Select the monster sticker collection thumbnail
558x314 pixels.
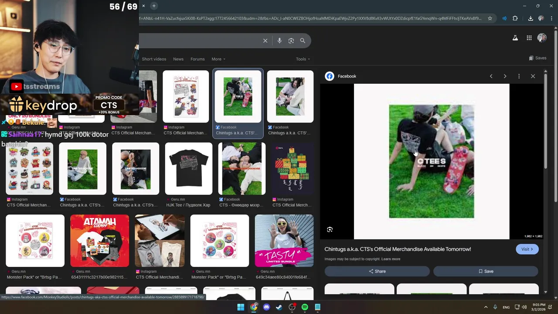pos(29,169)
